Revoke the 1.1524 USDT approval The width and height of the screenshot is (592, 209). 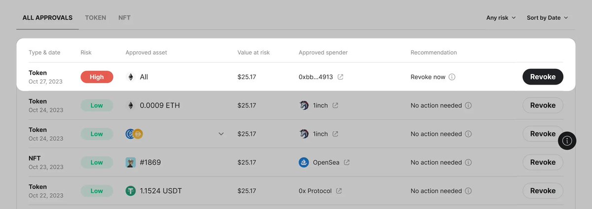543,191
